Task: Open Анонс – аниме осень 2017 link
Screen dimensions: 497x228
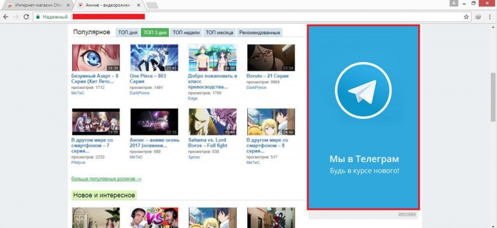Action: (154, 143)
